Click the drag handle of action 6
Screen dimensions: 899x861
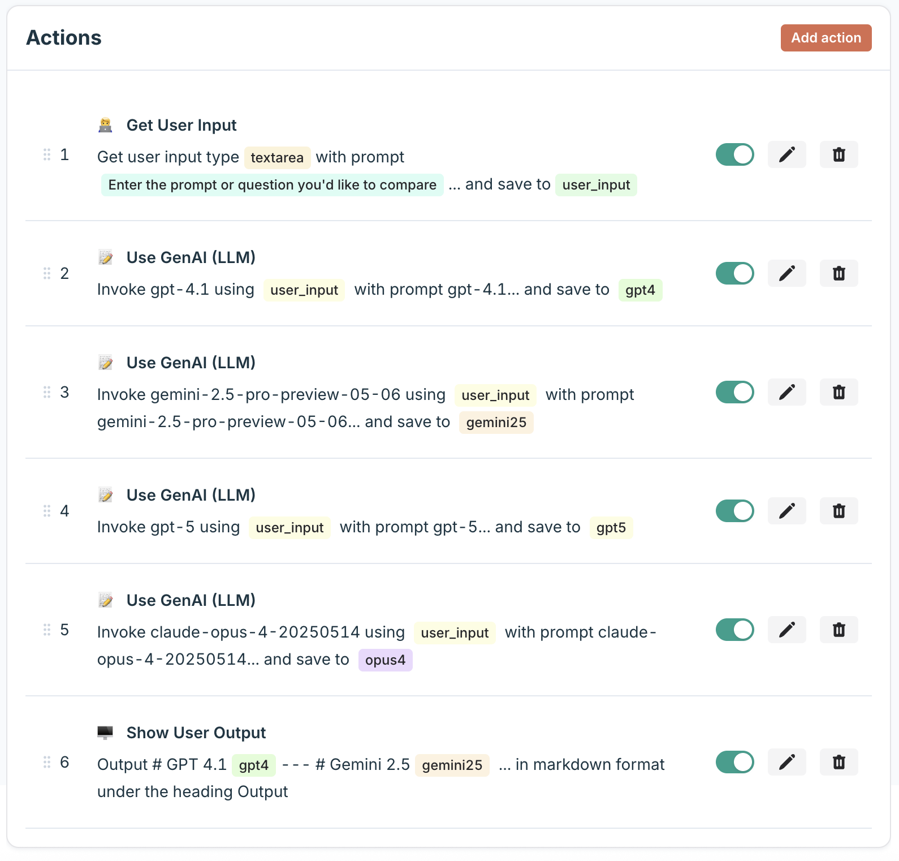47,762
